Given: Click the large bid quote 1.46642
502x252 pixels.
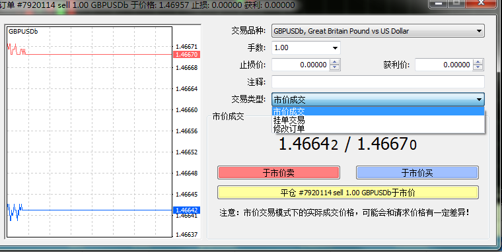Looking at the screenshot, I should (x=308, y=144).
